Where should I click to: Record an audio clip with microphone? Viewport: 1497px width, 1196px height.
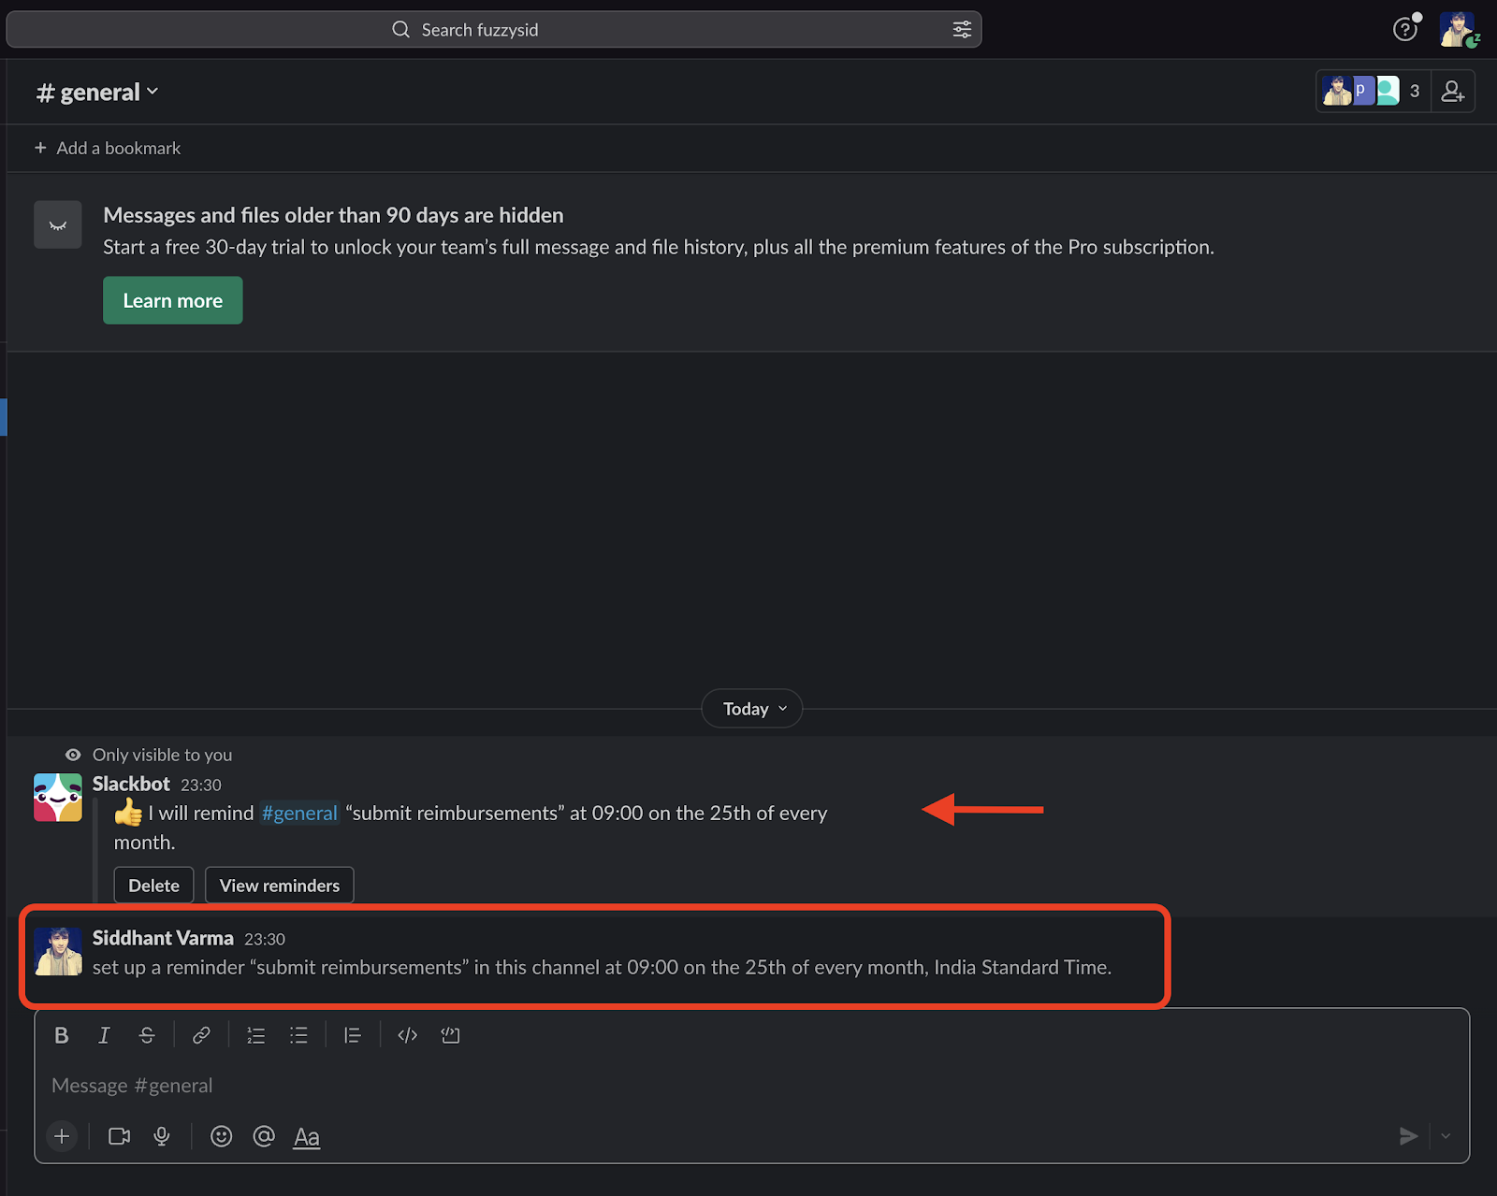(162, 1136)
